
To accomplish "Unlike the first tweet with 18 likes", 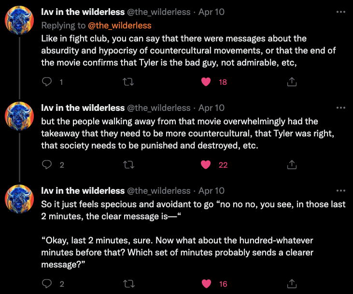I will [206, 82].
